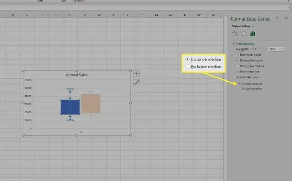Select column AE header
The width and height of the screenshot is (292, 181).
[213, 15]
